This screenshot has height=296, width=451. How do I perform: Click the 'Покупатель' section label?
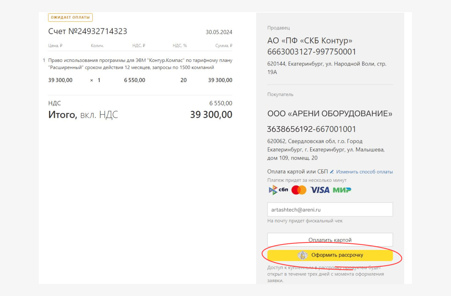pyautogui.click(x=280, y=94)
